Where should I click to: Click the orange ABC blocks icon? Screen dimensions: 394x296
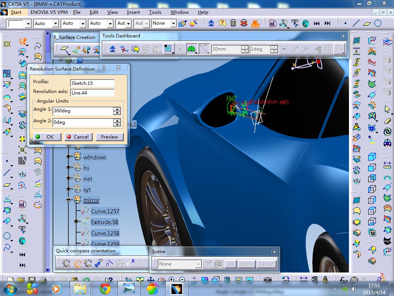(255, 24)
